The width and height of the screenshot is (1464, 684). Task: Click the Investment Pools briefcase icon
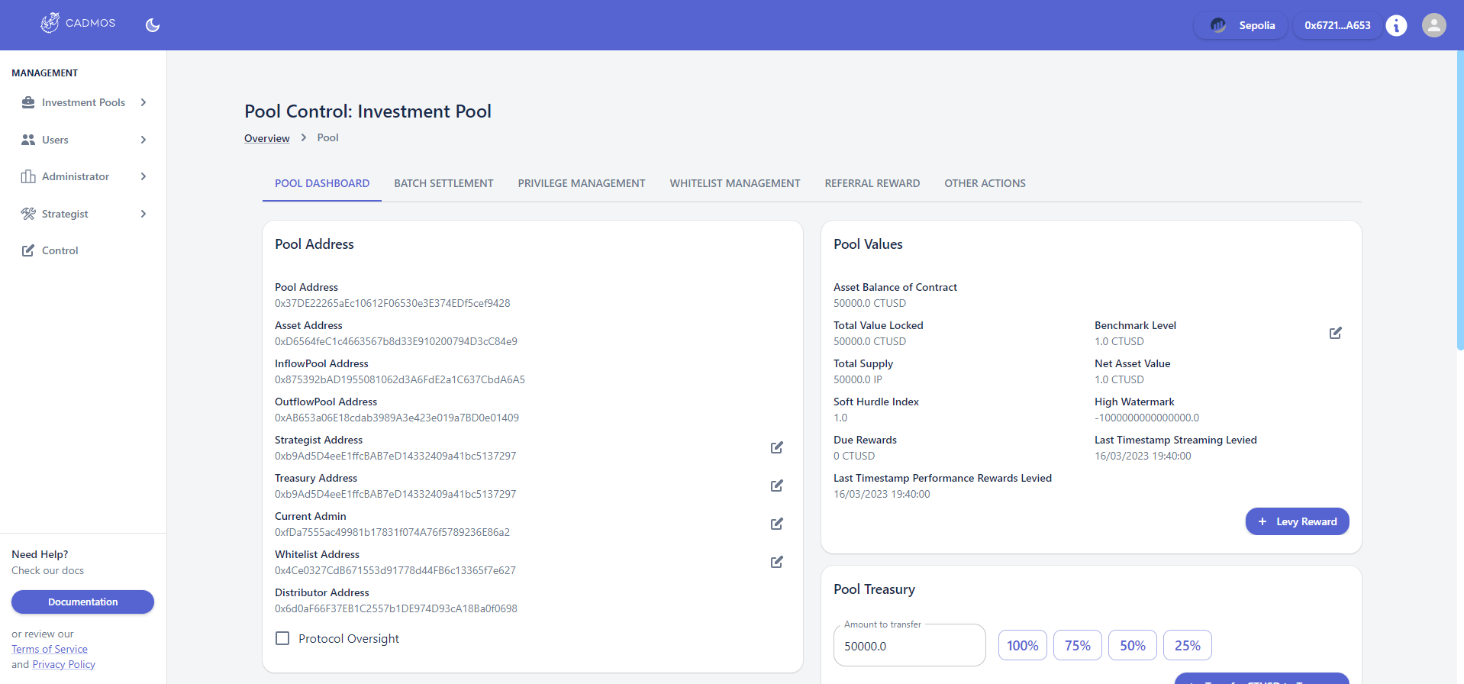pos(28,102)
